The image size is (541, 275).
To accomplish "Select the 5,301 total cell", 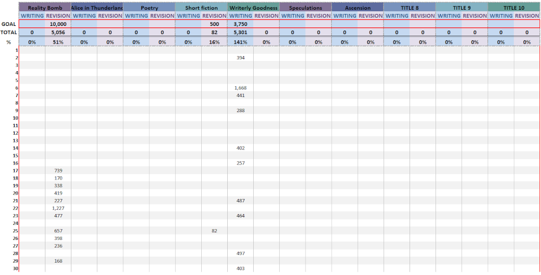I will [x=240, y=32].
